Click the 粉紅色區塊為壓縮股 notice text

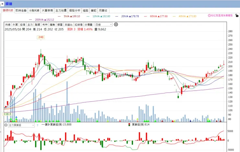[x=222, y=16]
